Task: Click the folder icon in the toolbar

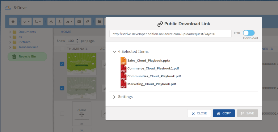Action: [x=99, y=22]
